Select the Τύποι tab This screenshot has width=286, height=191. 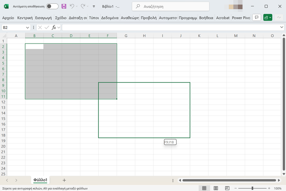[94, 18]
